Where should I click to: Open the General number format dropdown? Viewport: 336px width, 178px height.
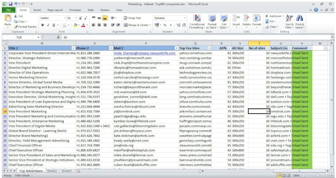(x=184, y=18)
